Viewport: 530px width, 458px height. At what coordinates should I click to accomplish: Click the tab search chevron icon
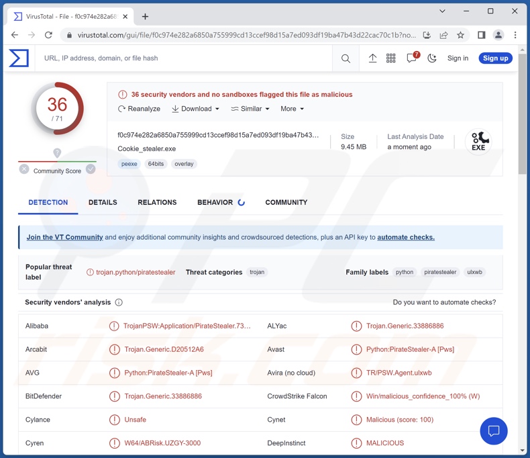point(442,11)
